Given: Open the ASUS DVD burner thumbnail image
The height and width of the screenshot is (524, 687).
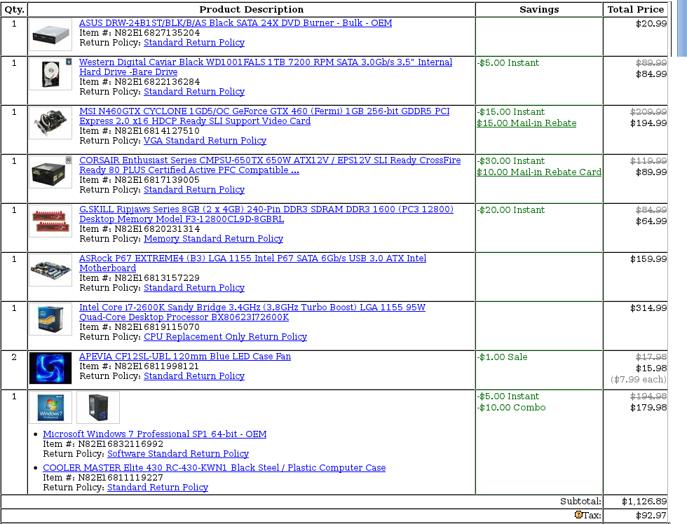Looking at the screenshot, I should tap(50, 34).
